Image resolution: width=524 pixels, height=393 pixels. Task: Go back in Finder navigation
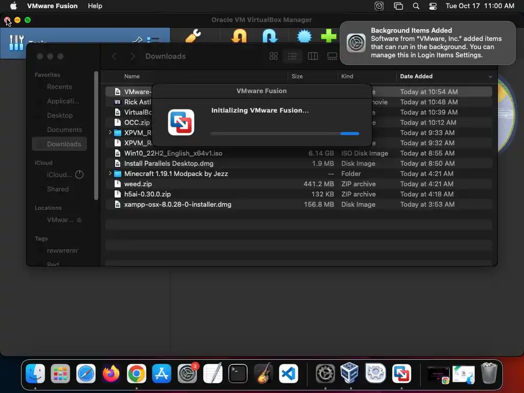[114, 56]
